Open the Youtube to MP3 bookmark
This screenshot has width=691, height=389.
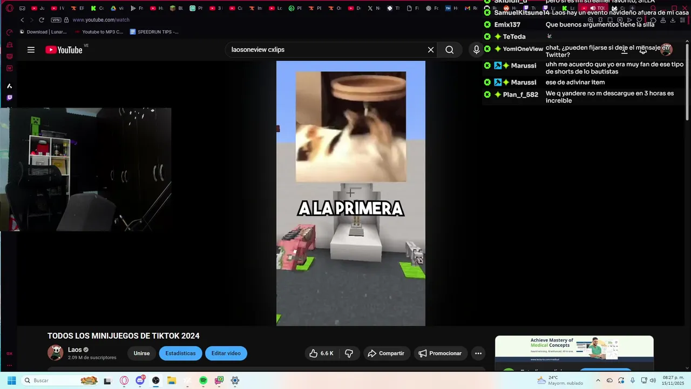tap(99, 32)
